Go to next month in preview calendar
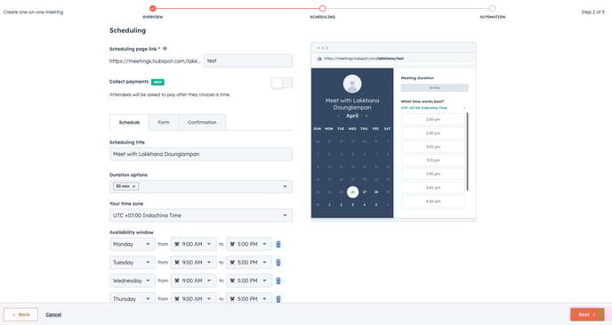The image size is (612, 325). (x=366, y=116)
